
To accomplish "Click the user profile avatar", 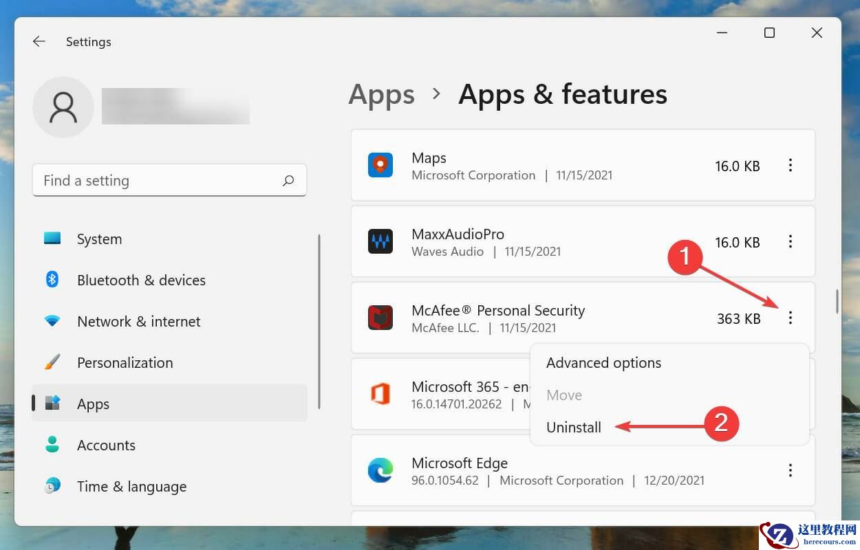I will [63, 107].
